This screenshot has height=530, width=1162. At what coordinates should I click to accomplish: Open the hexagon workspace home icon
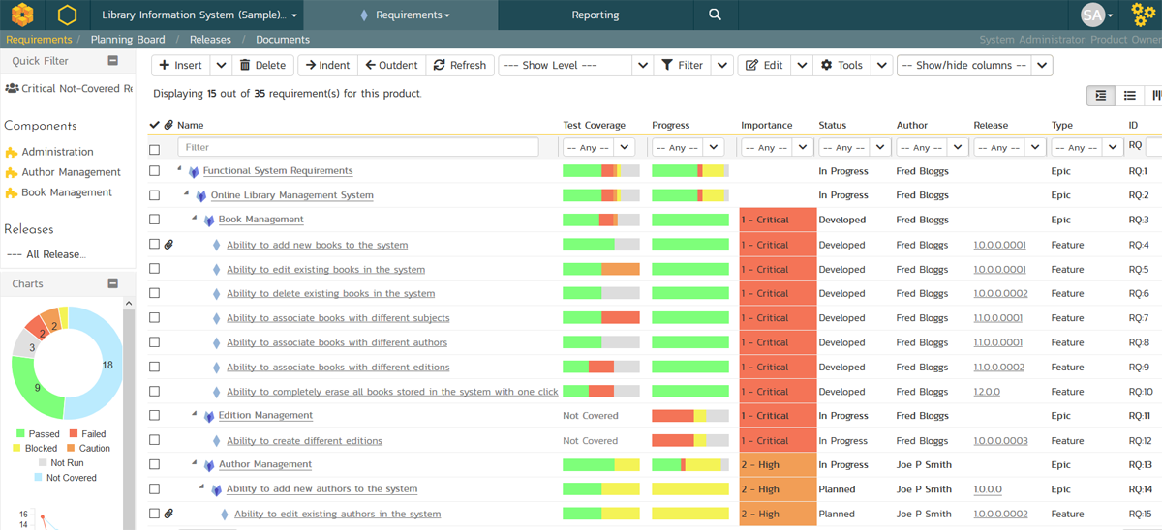(x=67, y=15)
